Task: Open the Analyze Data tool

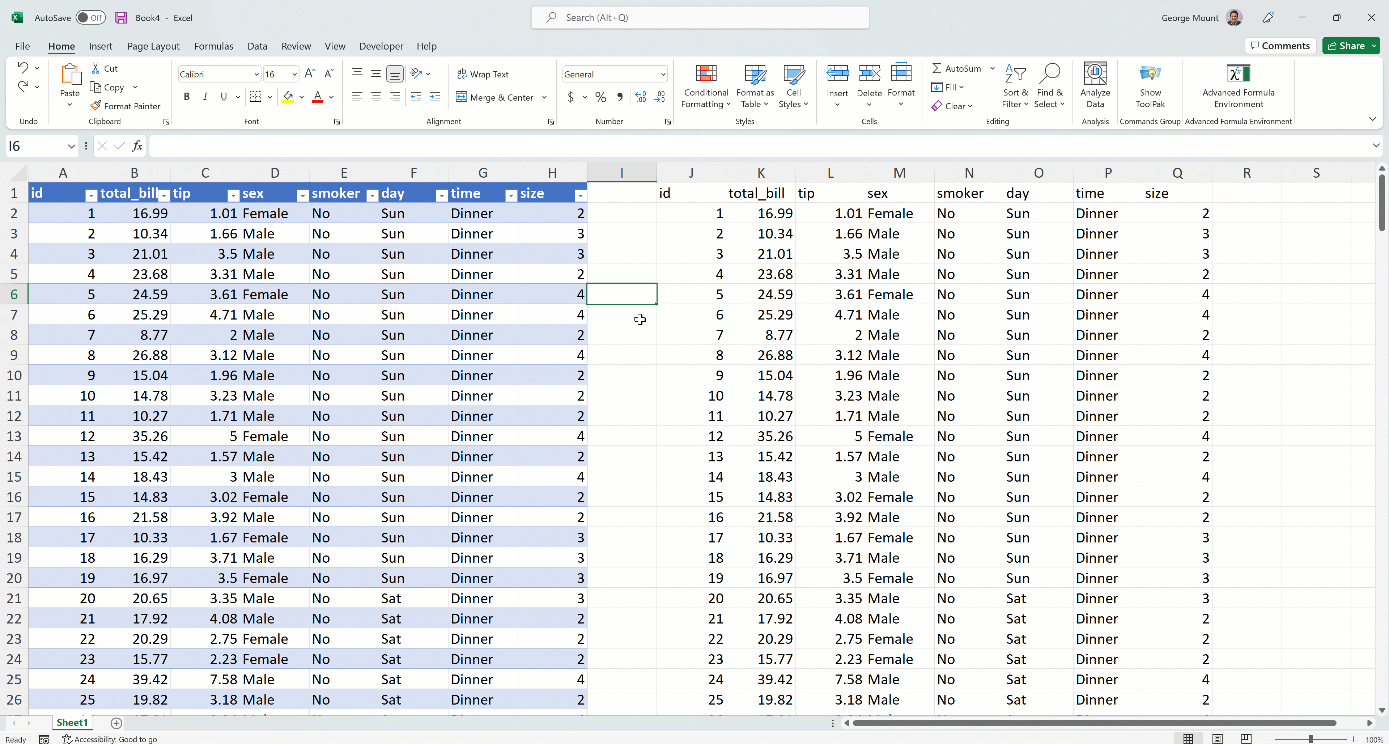Action: click(1095, 86)
